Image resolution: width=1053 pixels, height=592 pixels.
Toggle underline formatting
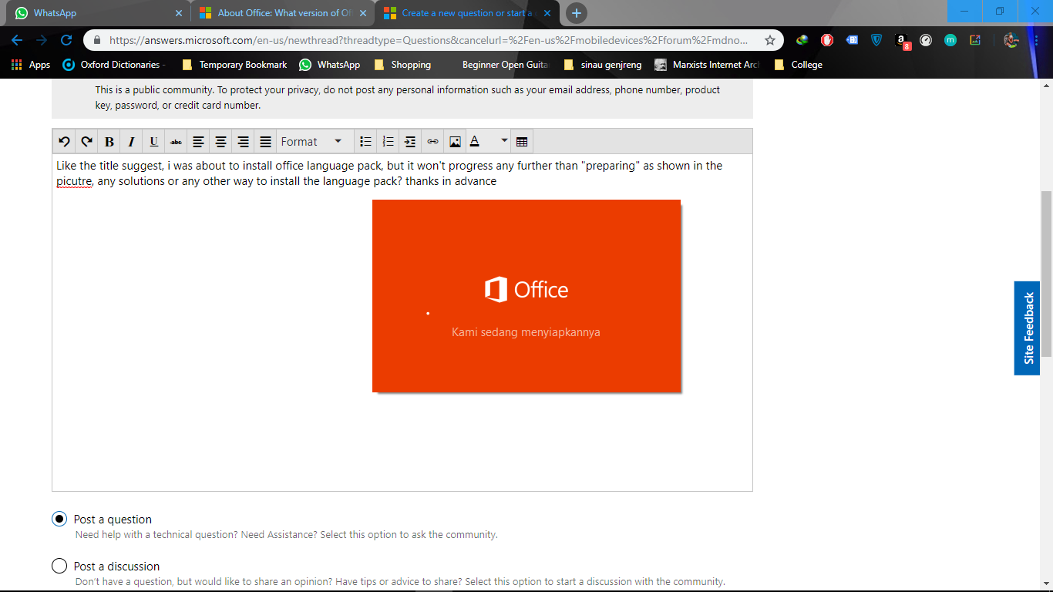(154, 142)
